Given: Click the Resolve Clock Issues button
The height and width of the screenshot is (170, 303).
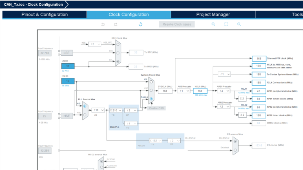Looking at the screenshot, I should tap(177, 24).
